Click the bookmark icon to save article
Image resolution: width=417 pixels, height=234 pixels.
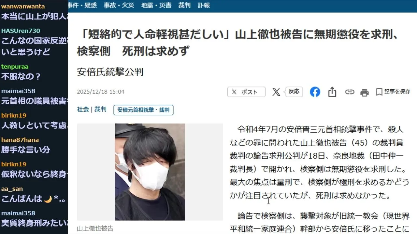(x=379, y=92)
